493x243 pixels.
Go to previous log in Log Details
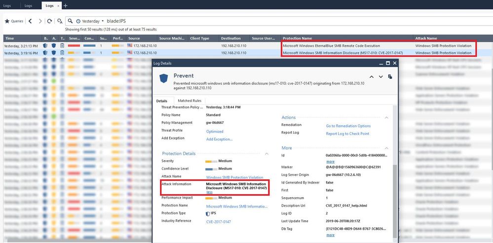(x=372, y=76)
